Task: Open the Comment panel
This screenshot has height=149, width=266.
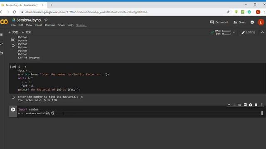Action: point(219,22)
